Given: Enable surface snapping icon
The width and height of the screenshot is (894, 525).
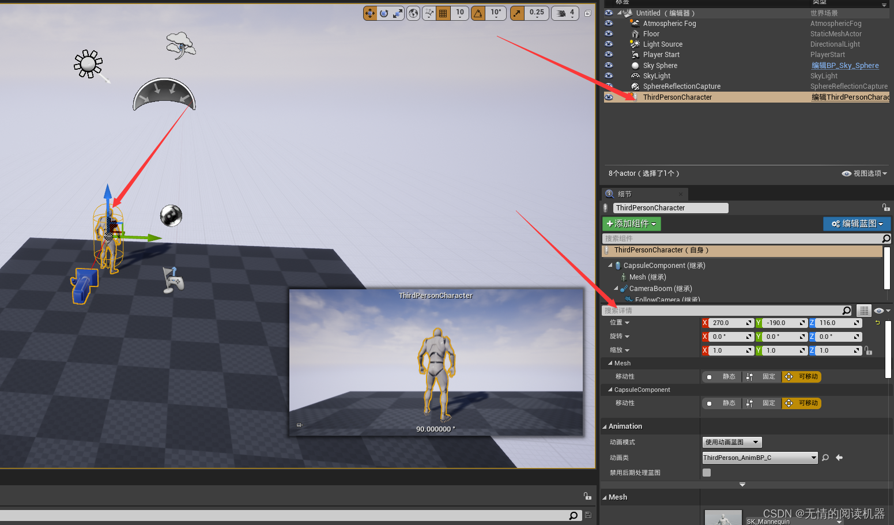Looking at the screenshot, I should (429, 13).
